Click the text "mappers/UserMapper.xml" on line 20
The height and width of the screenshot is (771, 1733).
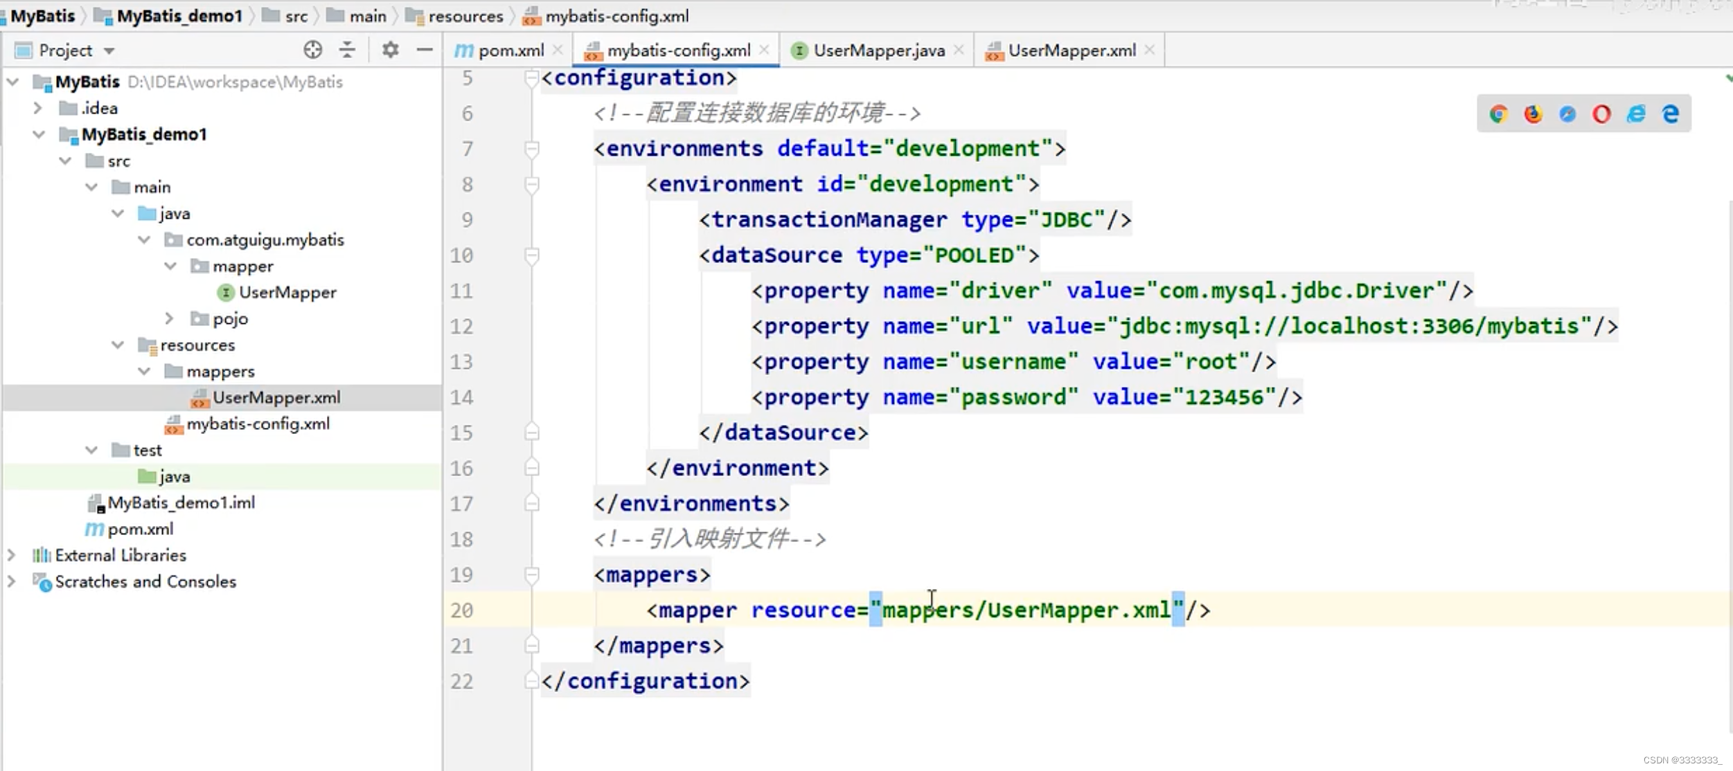[1027, 610]
